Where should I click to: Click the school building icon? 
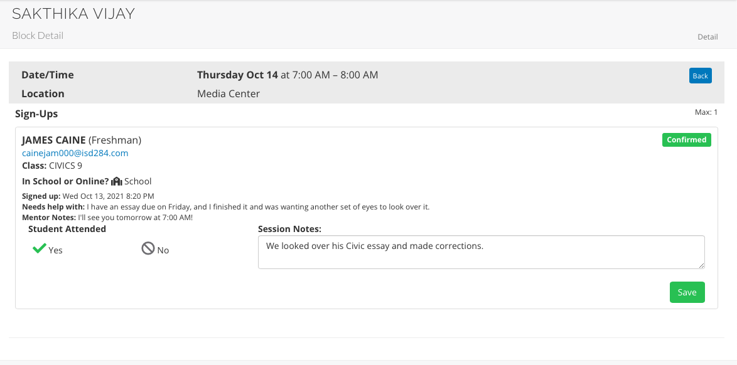click(116, 181)
